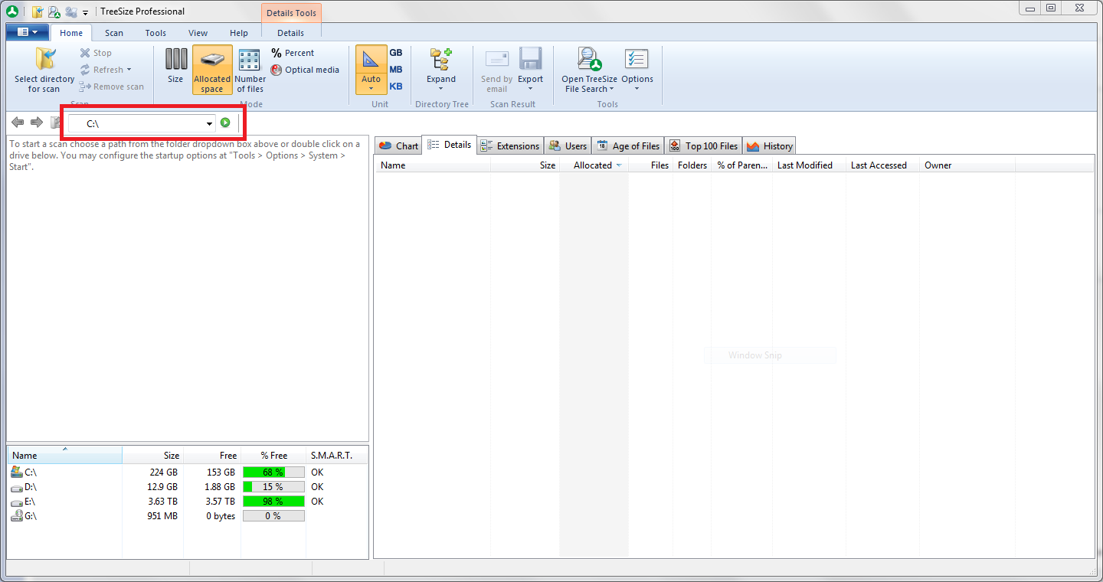1103x582 pixels.
Task: Click the C: drive free space bar
Action: tap(273, 472)
